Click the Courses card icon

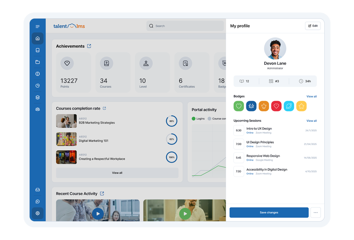click(x=107, y=63)
